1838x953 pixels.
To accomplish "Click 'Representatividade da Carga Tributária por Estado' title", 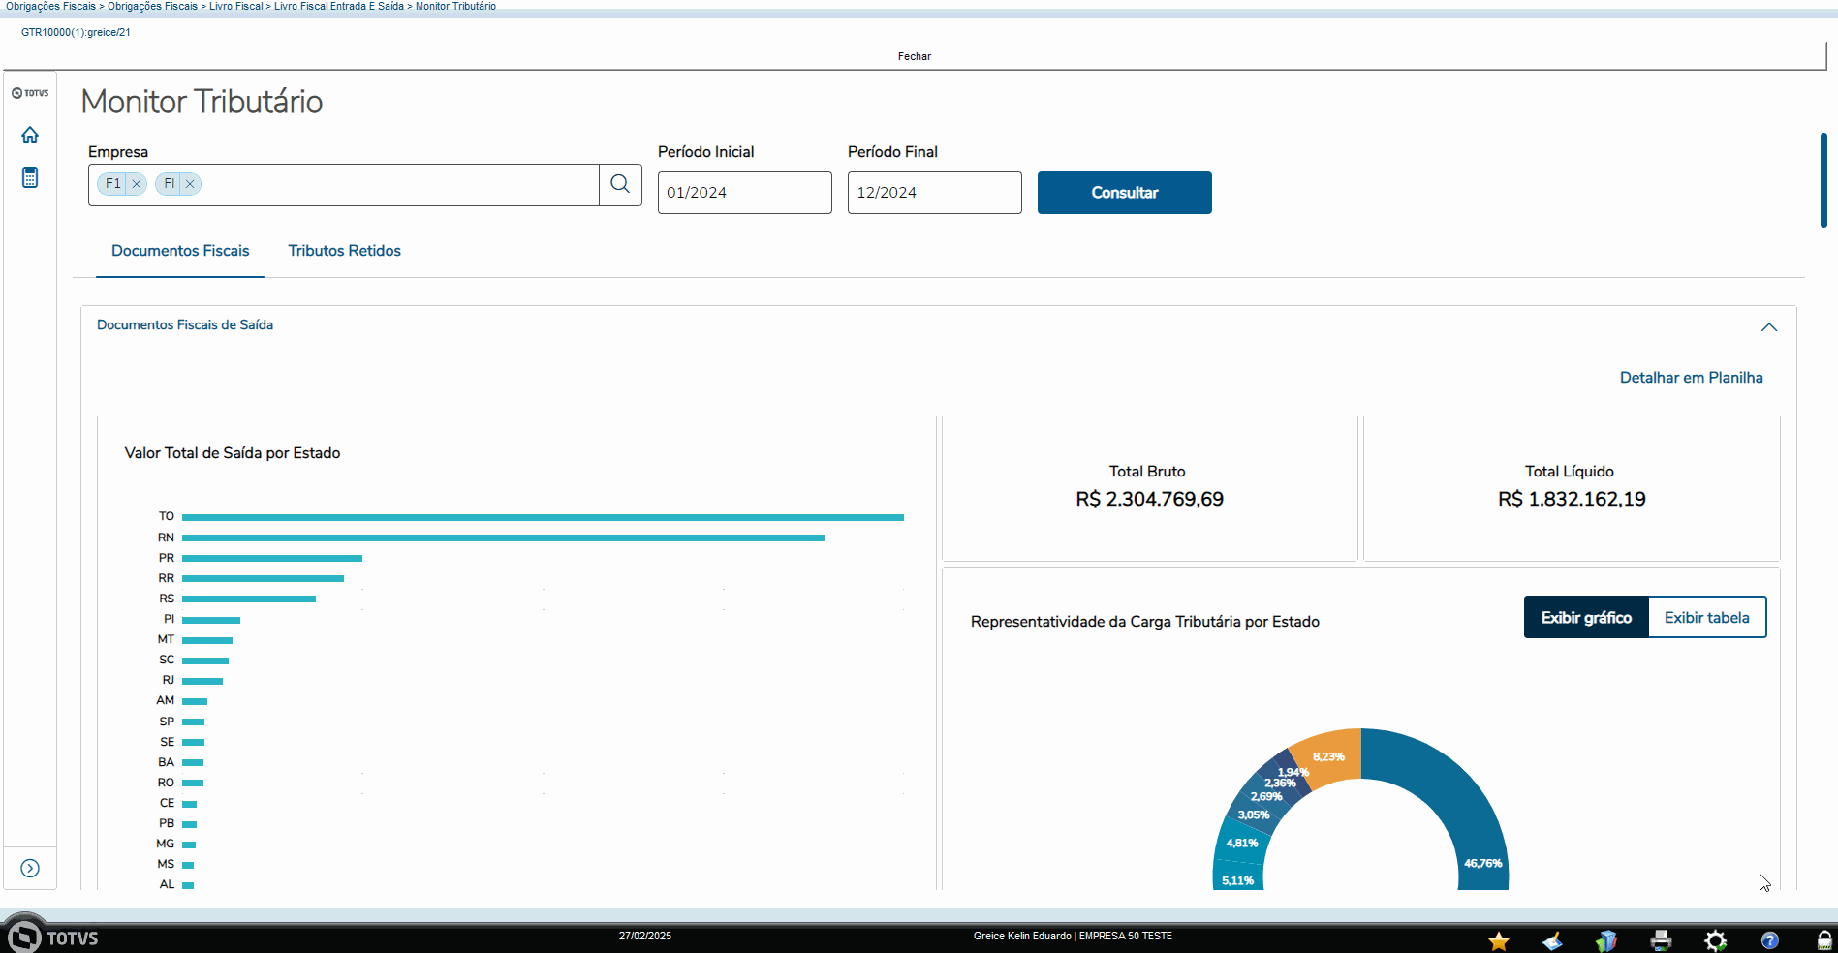I will point(1144,622).
